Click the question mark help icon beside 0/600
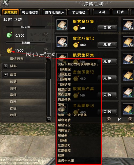This screenshot has width=134, height=165. [x=46, y=34]
